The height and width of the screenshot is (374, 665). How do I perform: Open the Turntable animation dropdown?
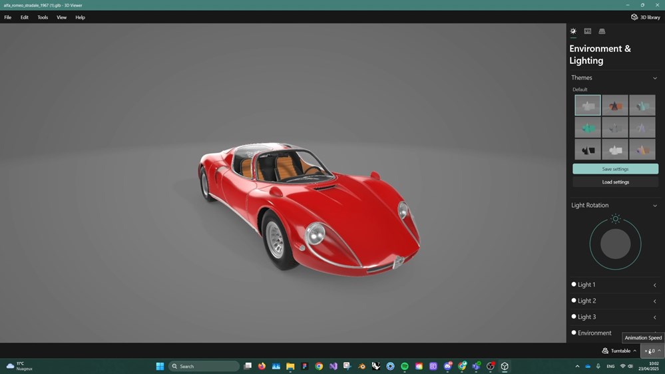pyautogui.click(x=620, y=351)
